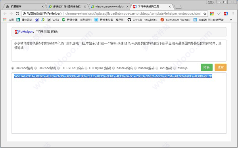Image resolution: width=238 pixels, height=148 pixels.
Task: Click the 文件 button in the title bar
Action: 211,2
